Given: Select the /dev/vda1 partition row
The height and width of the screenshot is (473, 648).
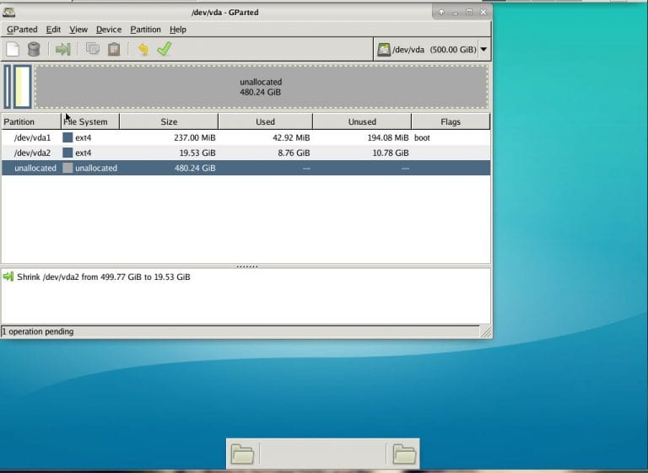Looking at the screenshot, I should click(246, 137).
